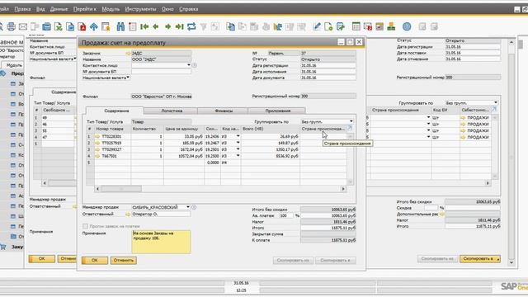Go to the first data record
528x297 pixels.
(144, 26)
